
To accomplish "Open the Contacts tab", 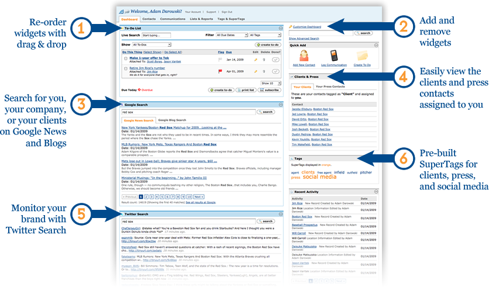I will tap(149, 19).
